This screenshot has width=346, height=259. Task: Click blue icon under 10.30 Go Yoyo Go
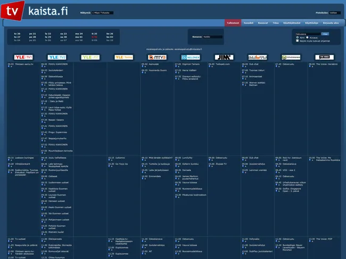pyautogui.click(x=109, y=166)
